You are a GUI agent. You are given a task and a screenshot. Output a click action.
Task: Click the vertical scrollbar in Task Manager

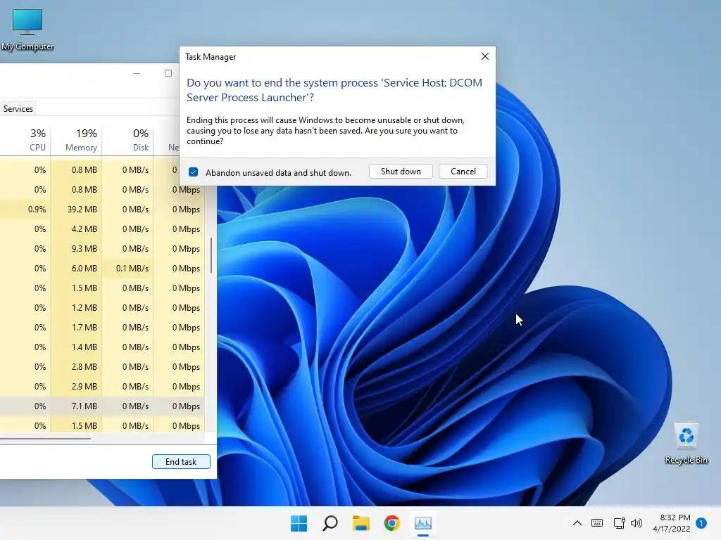211,255
